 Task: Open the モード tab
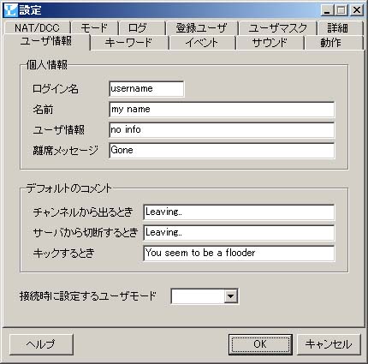[x=94, y=28]
